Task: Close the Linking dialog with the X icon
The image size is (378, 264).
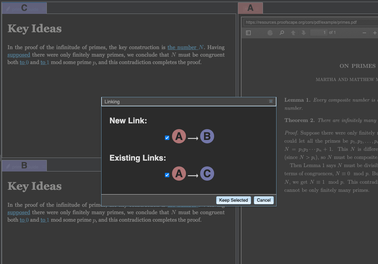Action: tap(271, 101)
